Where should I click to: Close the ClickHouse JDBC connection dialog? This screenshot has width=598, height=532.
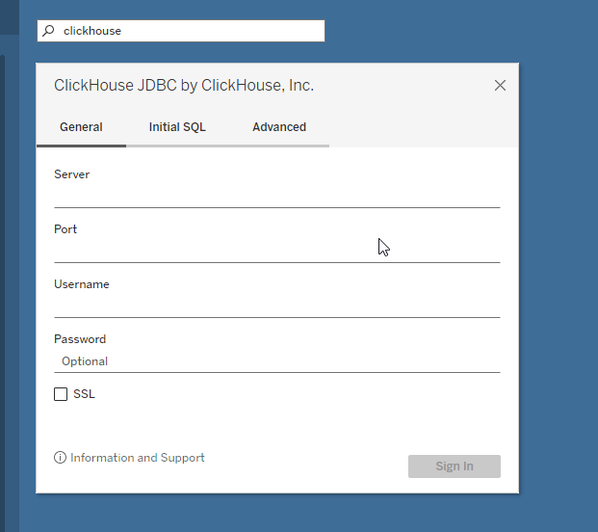500,85
